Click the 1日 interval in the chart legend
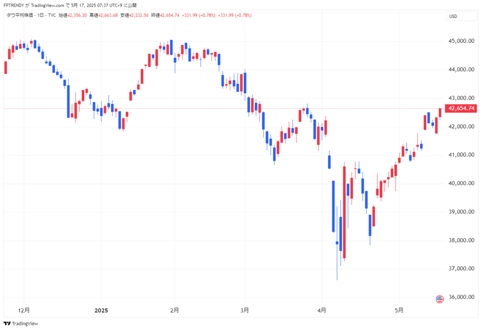The width and height of the screenshot is (482, 330). click(x=40, y=16)
